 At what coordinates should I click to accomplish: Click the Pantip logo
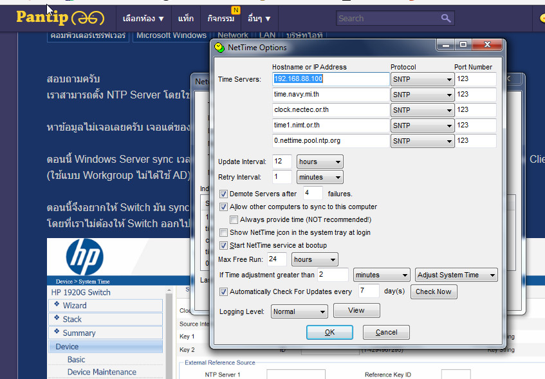click(60, 18)
